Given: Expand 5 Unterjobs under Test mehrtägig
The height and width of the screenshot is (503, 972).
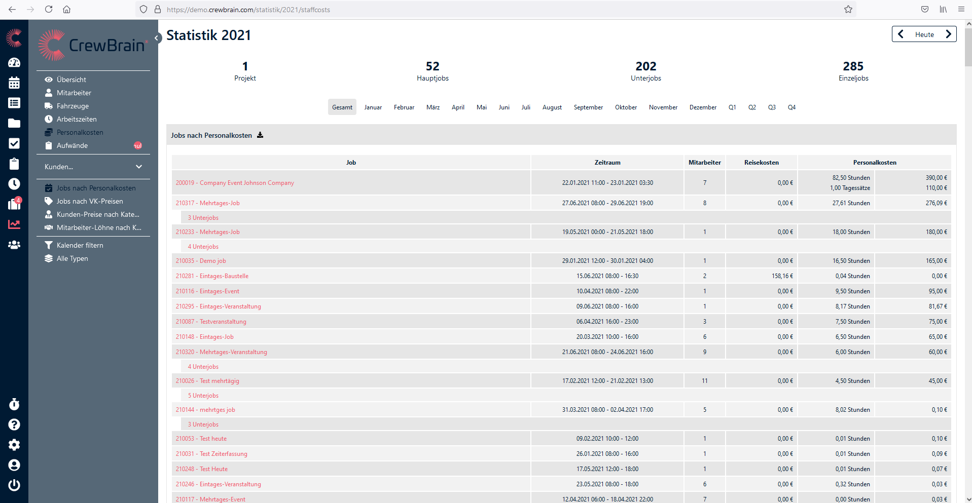Looking at the screenshot, I should point(203,396).
